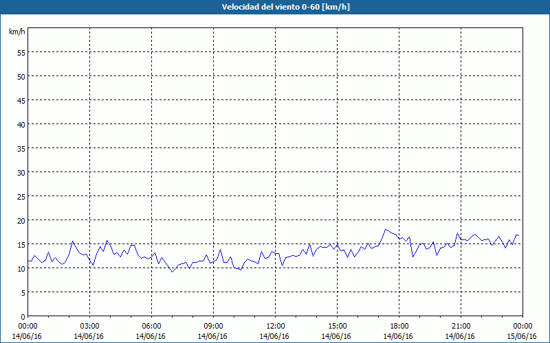This screenshot has height=343, width=550.
Task: Click the 09:00 time label on the x-axis
Action: (x=214, y=327)
